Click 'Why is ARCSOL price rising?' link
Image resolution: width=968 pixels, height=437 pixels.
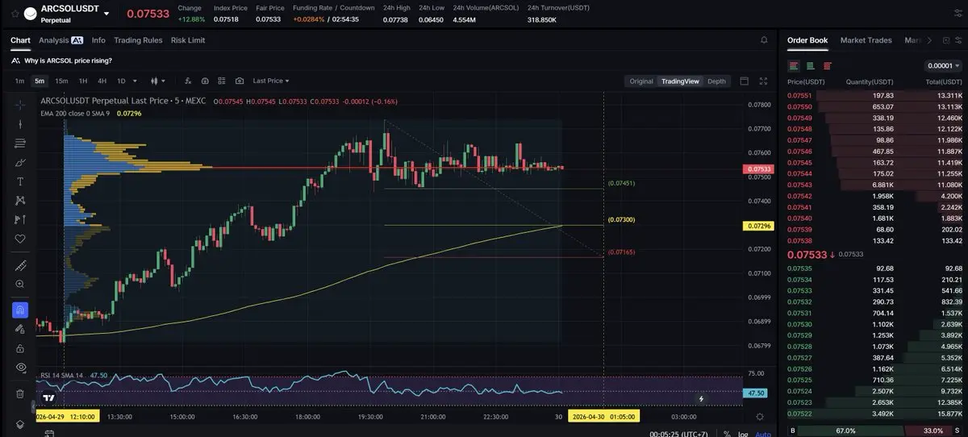[69, 60]
